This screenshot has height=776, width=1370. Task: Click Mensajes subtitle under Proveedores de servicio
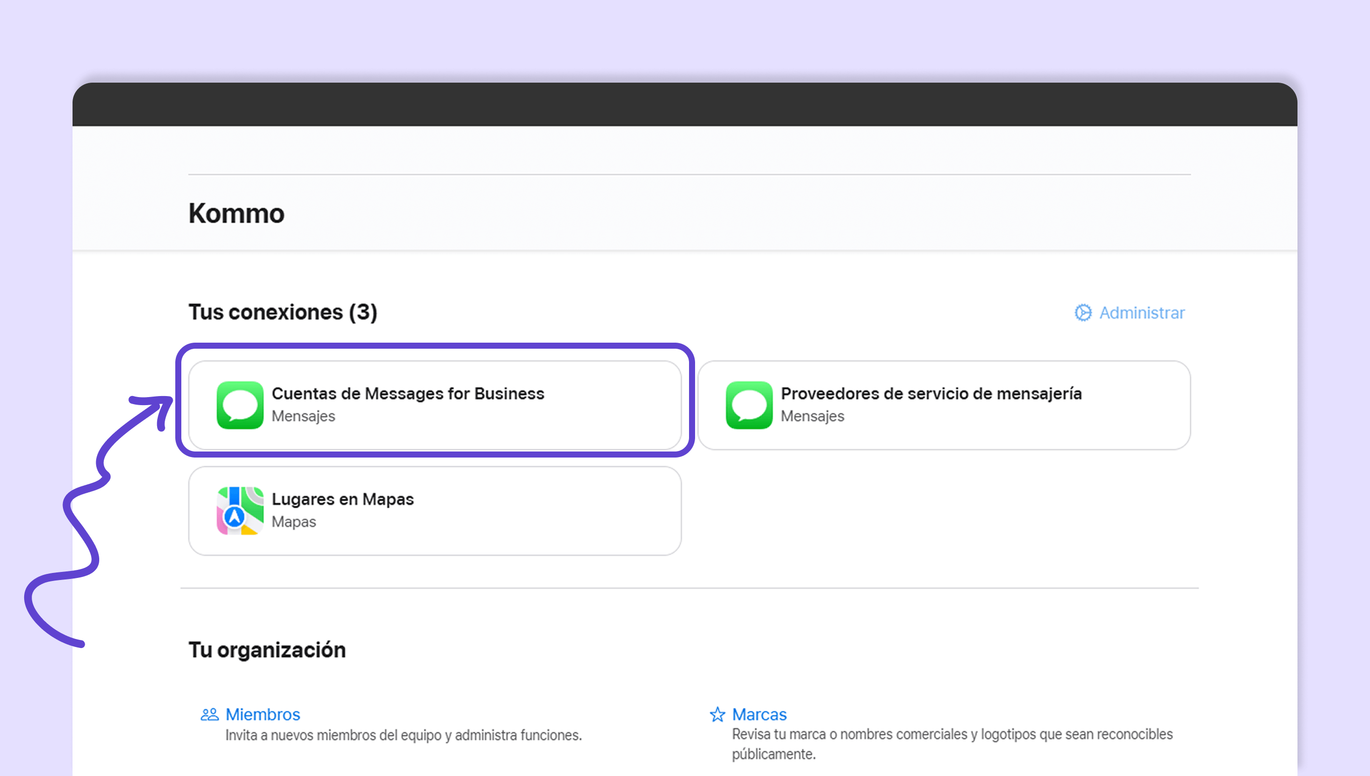click(812, 416)
